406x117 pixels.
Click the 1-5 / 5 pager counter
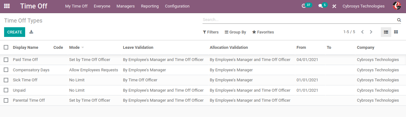point(349,32)
